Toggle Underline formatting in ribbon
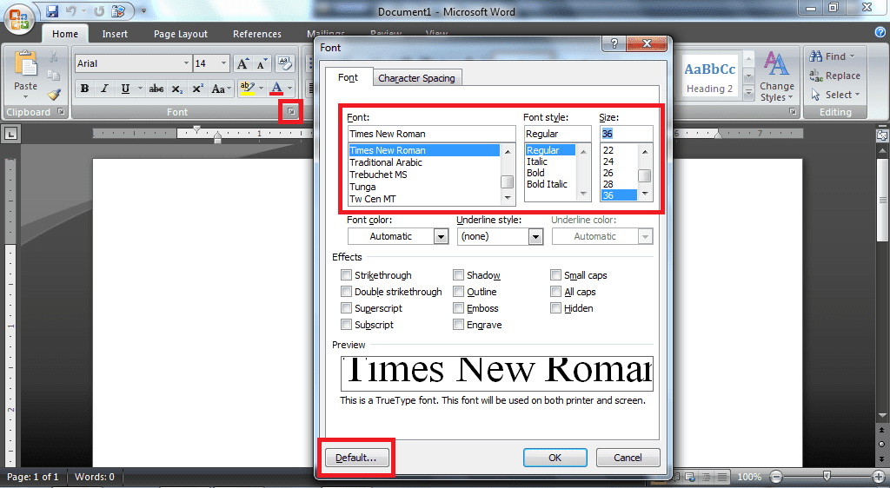890x488 pixels. (125, 89)
